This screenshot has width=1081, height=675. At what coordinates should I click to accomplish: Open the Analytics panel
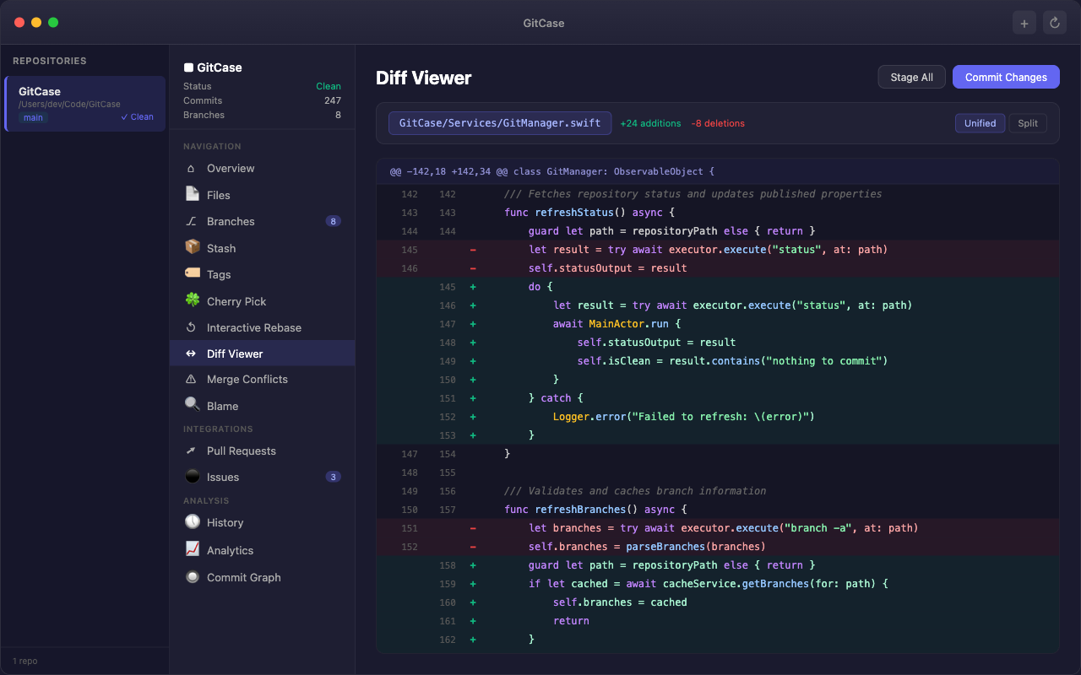(x=231, y=549)
